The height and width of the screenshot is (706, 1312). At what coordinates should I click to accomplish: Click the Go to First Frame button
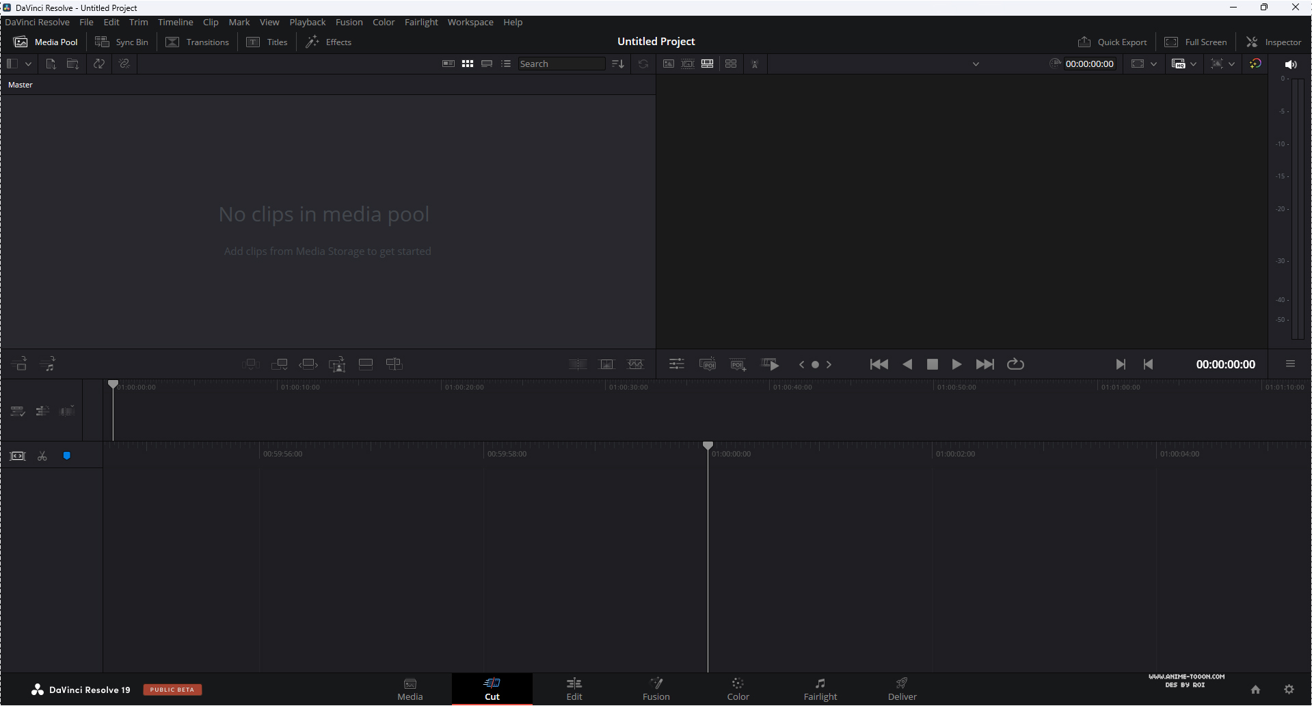coord(879,364)
